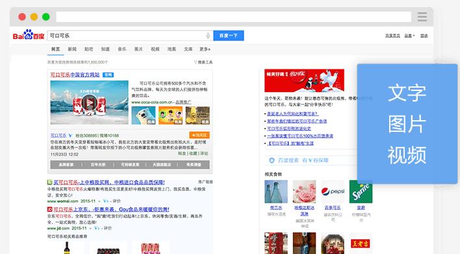Click the bullet link mentioning 100%
460x254 pixels.
pos(300,136)
